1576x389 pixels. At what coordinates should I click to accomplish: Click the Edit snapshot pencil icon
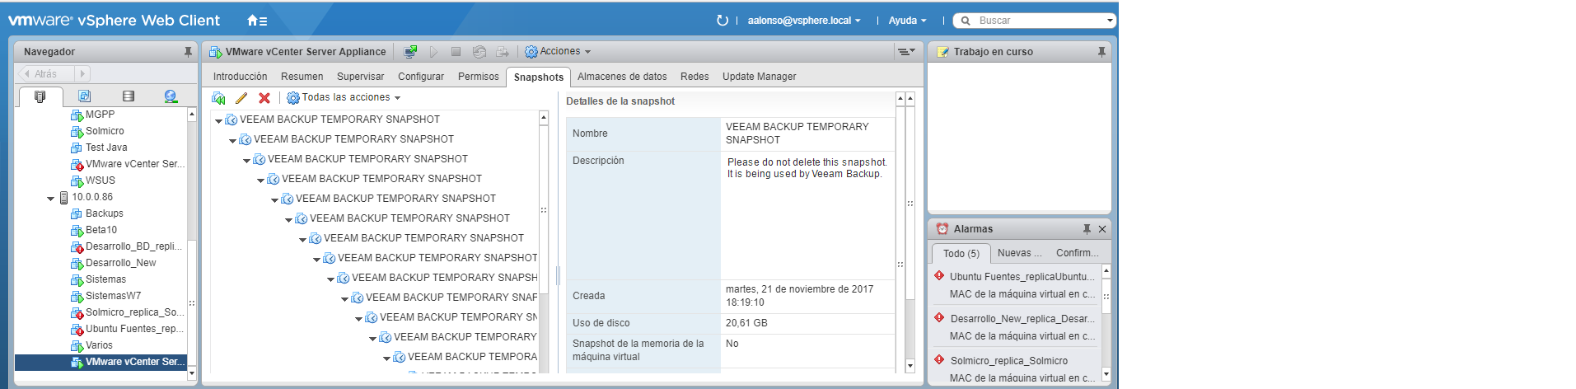(241, 98)
